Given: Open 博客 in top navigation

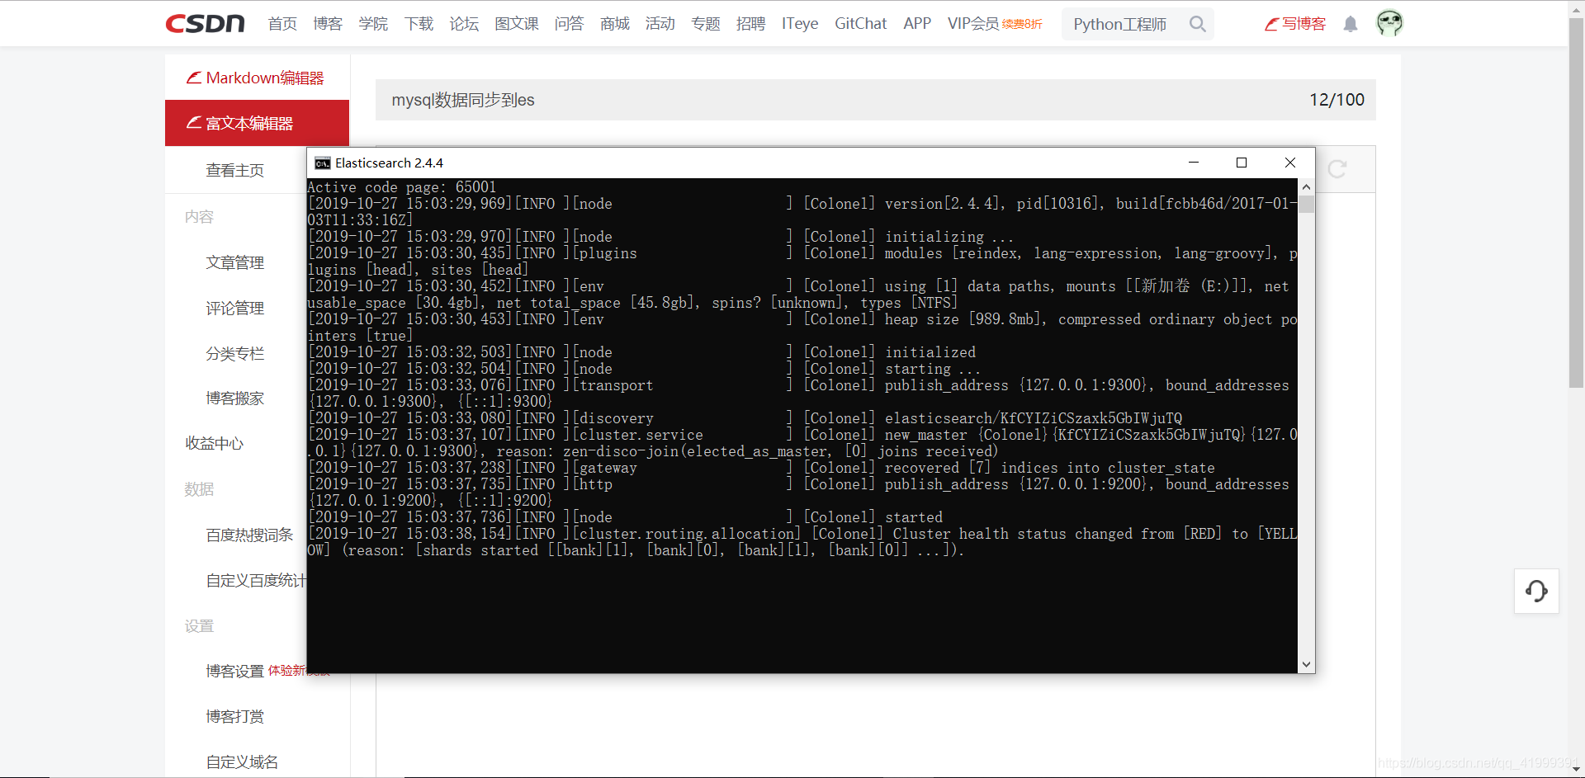Looking at the screenshot, I should point(328,24).
